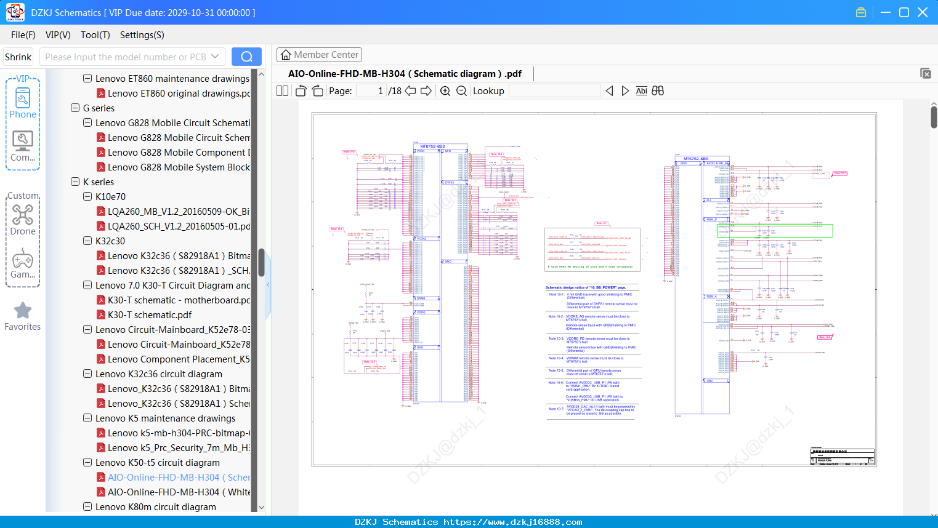Open LQA260_SCH_V1.2_20160505-01 pdf
Image resolution: width=938 pixels, height=528 pixels.
tap(174, 226)
